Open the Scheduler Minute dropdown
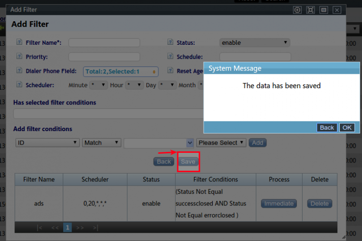The height and width of the screenshot is (241, 362). (98, 85)
